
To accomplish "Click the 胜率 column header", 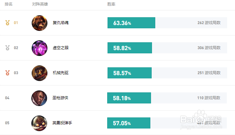I will 111,4.
